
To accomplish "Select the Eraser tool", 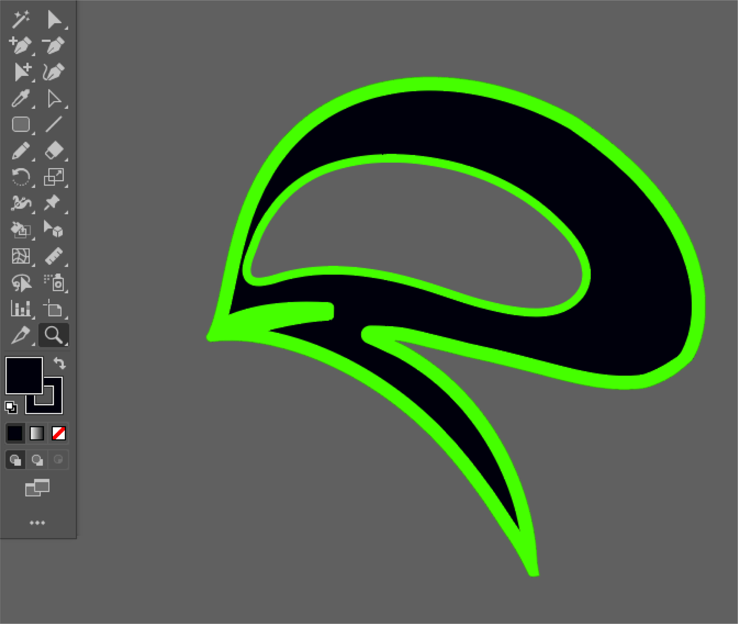I will tap(54, 151).
